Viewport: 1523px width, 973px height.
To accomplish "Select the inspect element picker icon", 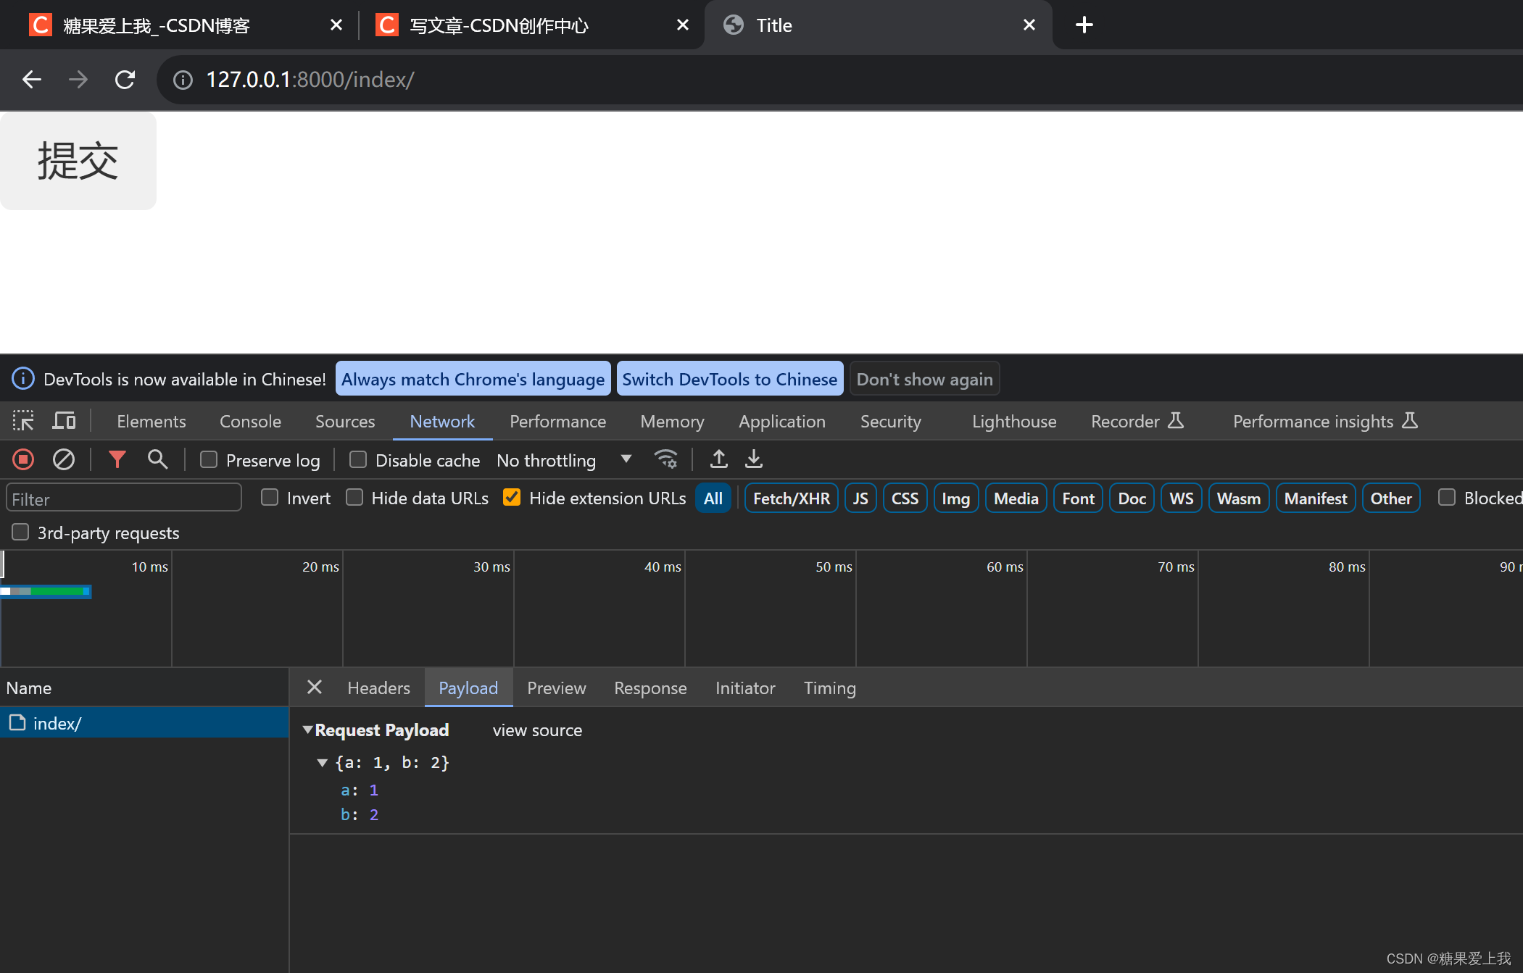I will click(23, 421).
